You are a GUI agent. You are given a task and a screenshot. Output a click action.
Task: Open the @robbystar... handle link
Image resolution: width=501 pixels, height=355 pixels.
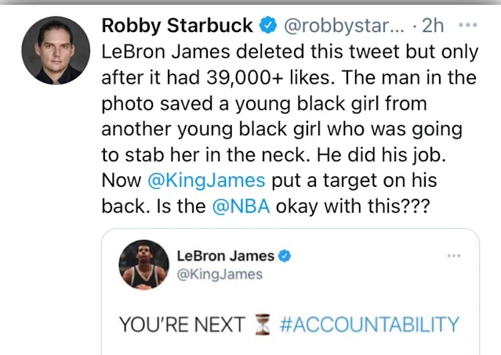pos(345,27)
